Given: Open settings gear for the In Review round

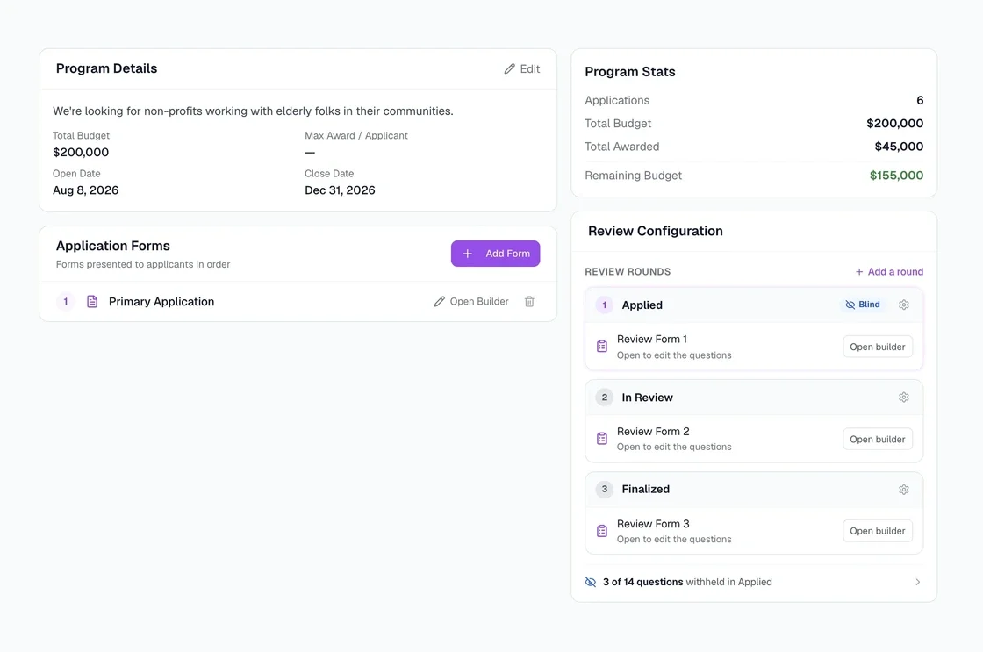Looking at the screenshot, I should pyautogui.click(x=903, y=398).
